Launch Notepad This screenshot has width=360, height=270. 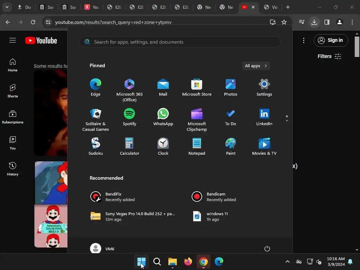pos(197,147)
